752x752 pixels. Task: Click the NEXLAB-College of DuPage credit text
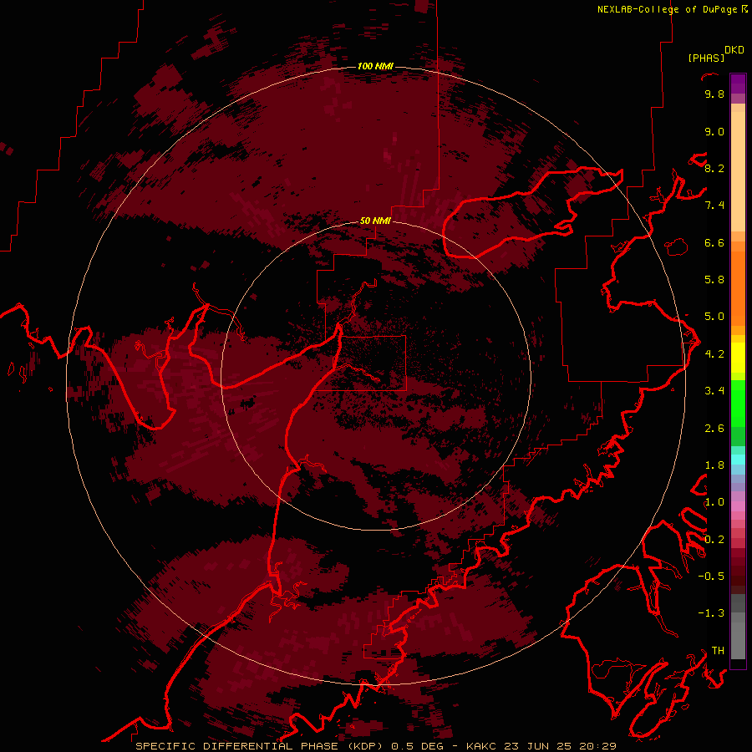[x=668, y=9]
